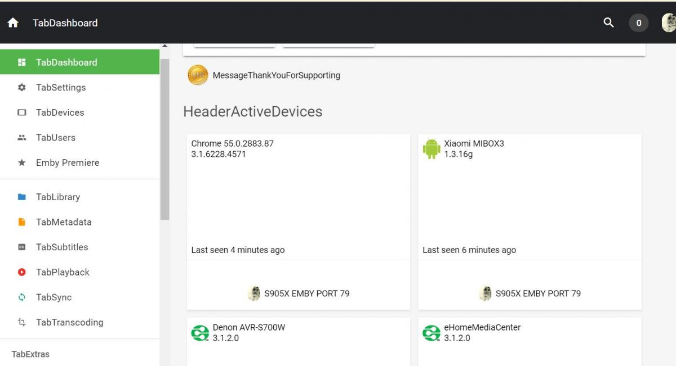Viewport: 676px width, 366px height.
Task: Open the user avatar menu in the top right
Action: pos(668,23)
